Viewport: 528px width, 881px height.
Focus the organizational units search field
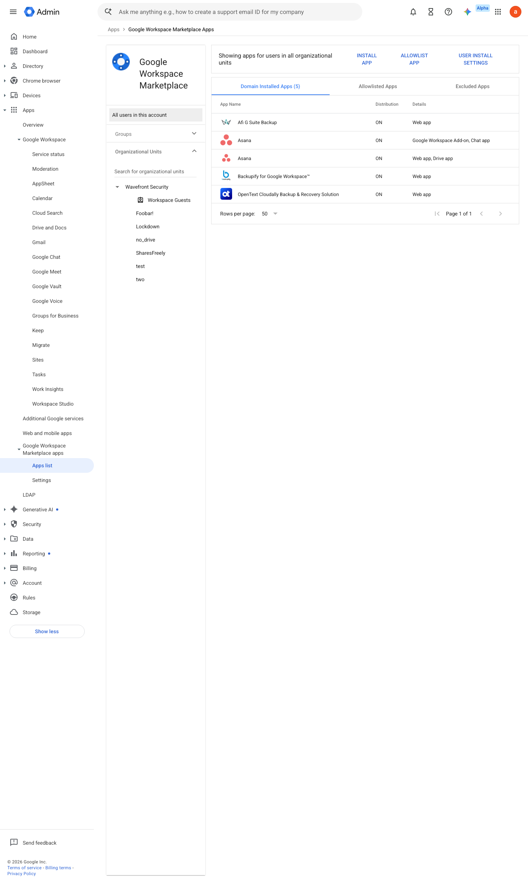(155, 171)
